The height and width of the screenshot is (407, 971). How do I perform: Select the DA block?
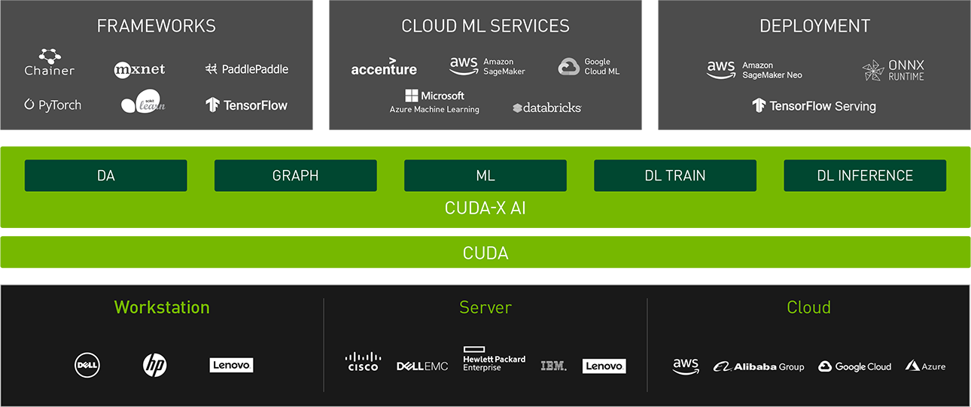[106, 175]
